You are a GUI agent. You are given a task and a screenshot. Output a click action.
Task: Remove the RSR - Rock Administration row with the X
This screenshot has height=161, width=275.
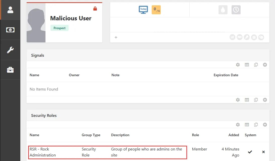pyautogui.click(x=263, y=152)
